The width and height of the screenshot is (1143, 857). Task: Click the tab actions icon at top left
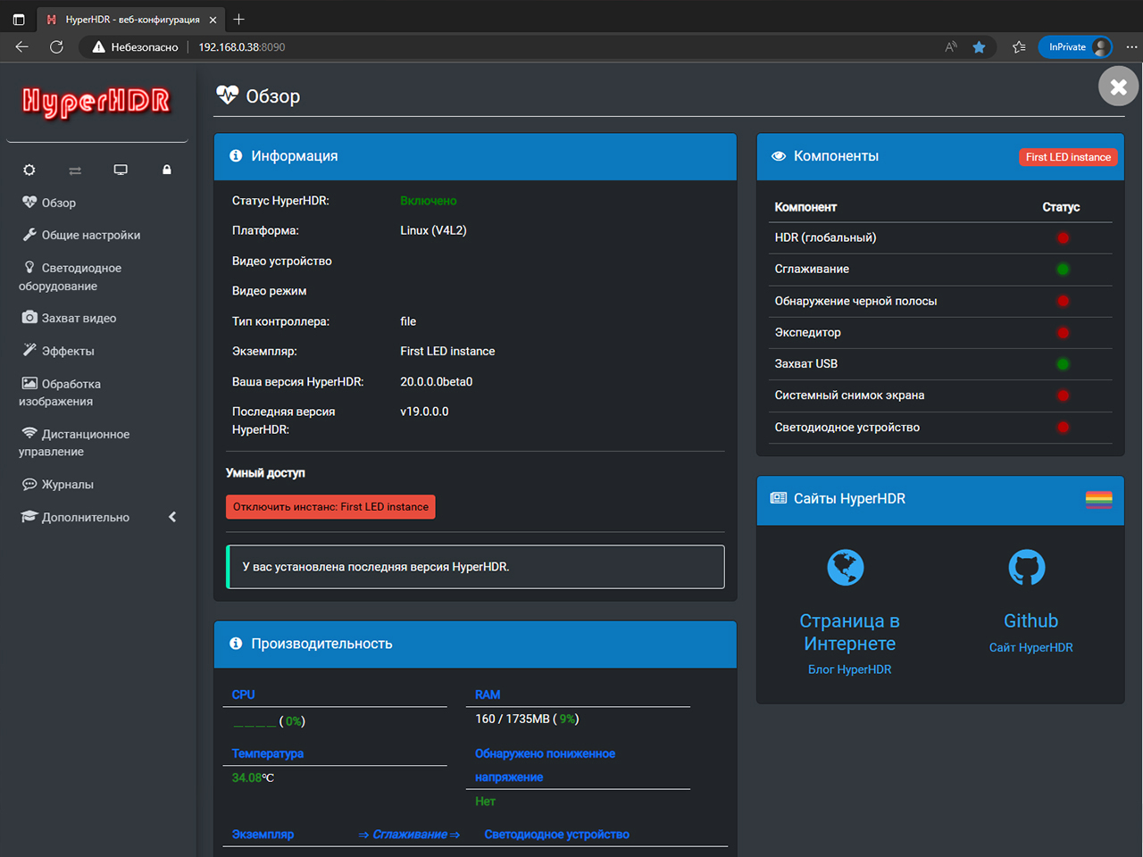click(x=19, y=19)
